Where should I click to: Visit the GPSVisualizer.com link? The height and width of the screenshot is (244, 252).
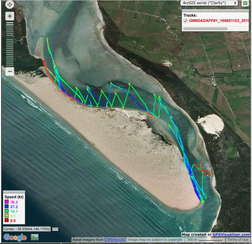[x=231, y=235]
